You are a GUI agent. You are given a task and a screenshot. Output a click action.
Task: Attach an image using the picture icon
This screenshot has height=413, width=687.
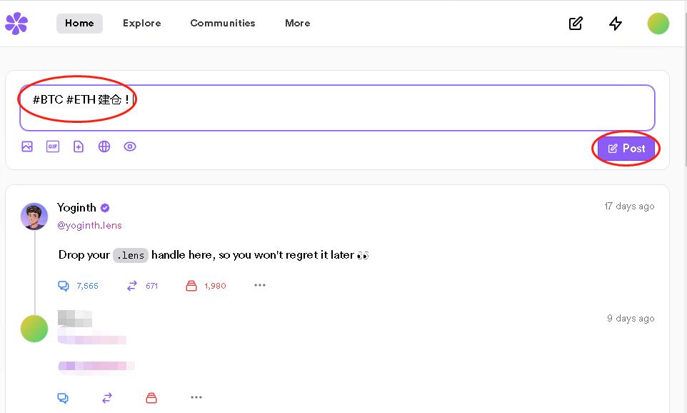click(27, 146)
